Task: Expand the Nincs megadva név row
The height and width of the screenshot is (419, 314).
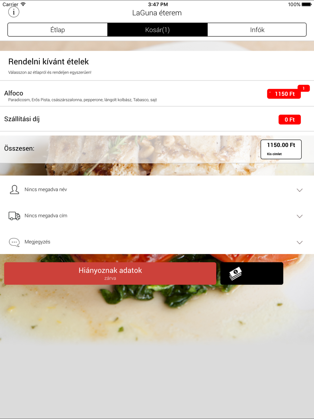Action: point(157,190)
